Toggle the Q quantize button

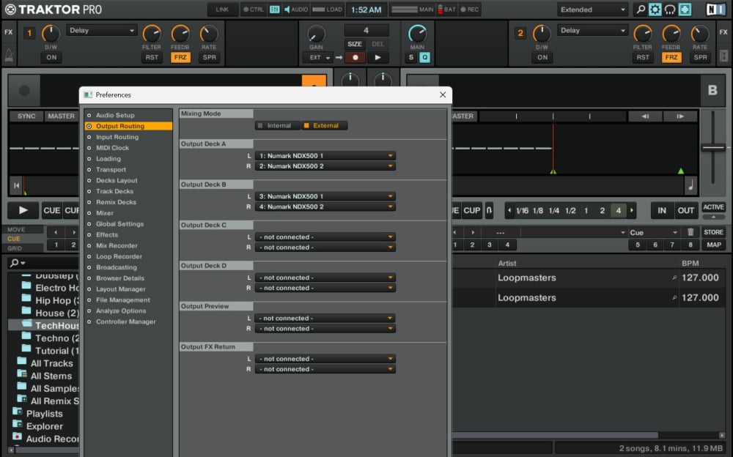[424, 57]
